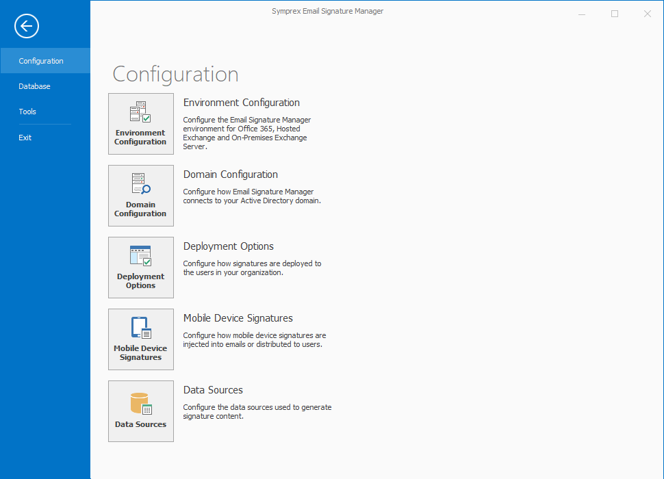Click the Domain Configuration magnifier server icon

click(140, 185)
